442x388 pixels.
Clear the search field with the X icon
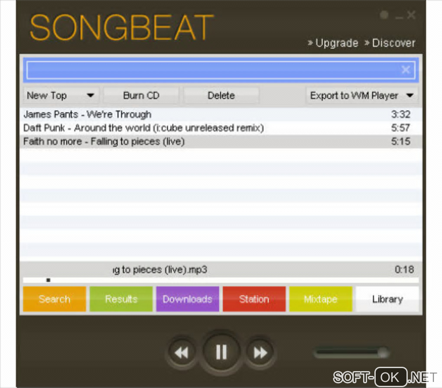pos(406,70)
